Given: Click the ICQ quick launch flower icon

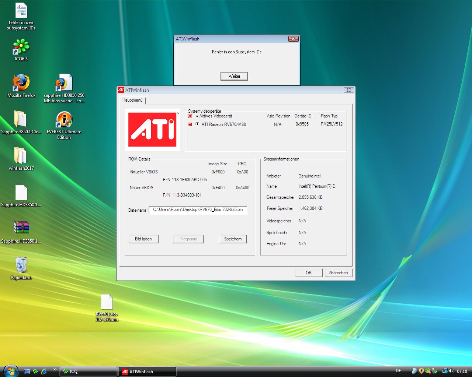Looking at the screenshot, I should [x=35, y=371].
